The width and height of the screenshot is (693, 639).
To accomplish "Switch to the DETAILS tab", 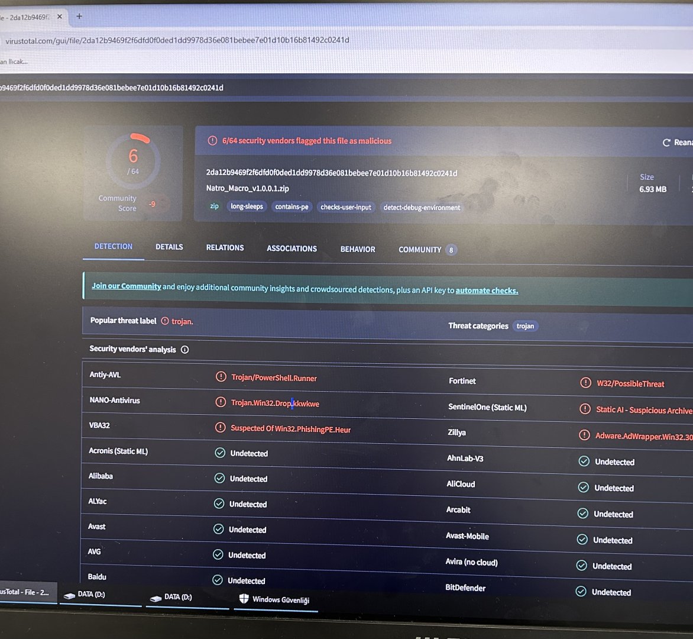I will pyautogui.click(x=169, y=247).
